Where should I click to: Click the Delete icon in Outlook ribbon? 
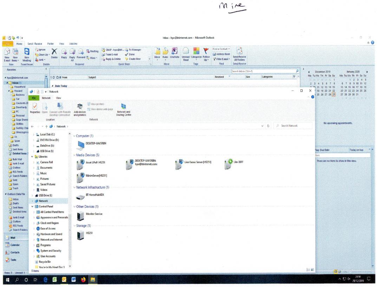[x=54, y=53]
